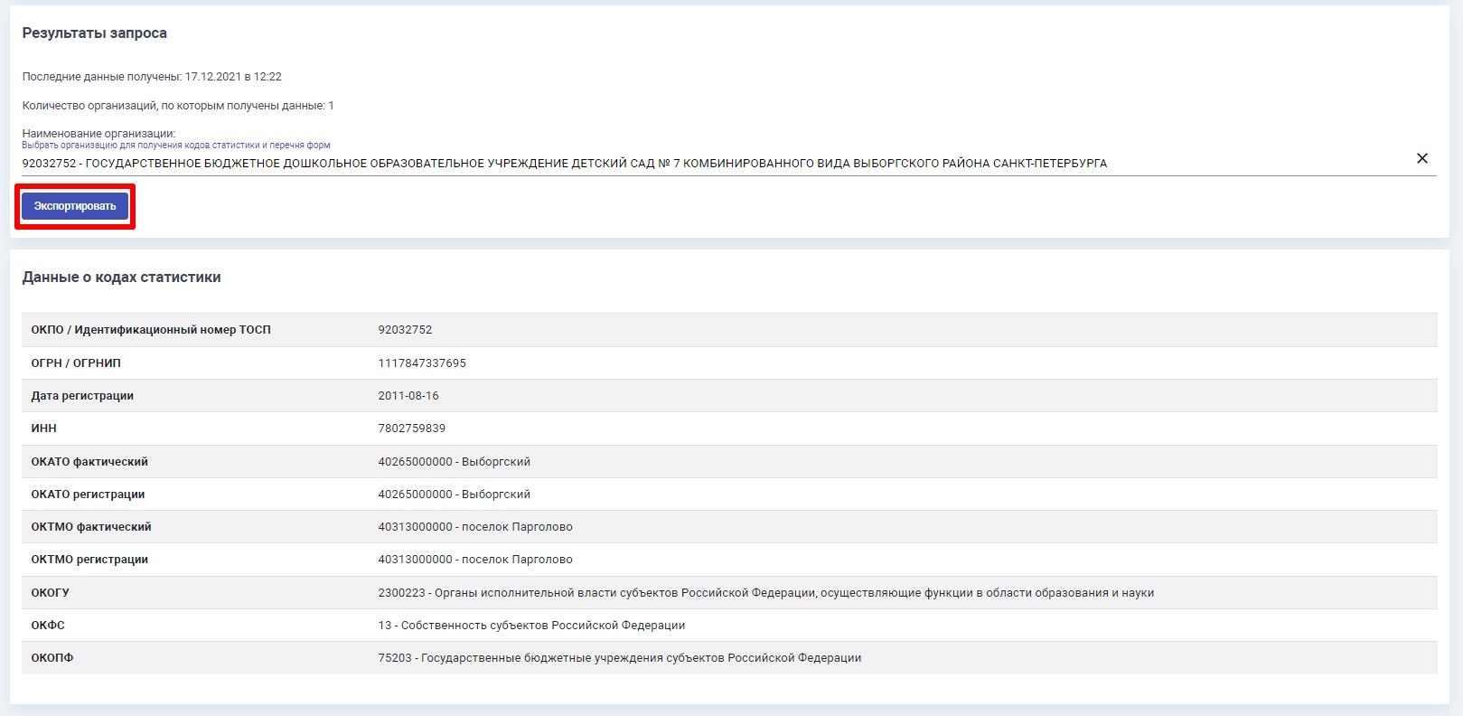Click the ОКОПФ row label

click(52, 658)
